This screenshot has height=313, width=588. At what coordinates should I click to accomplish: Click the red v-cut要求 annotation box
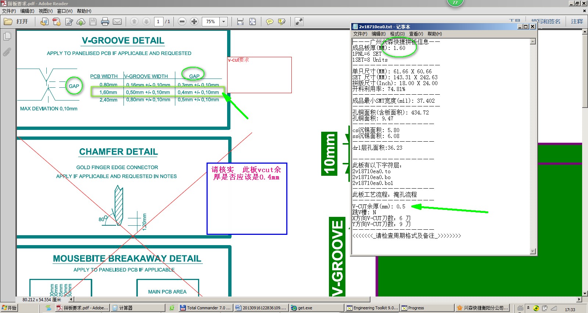259,75
